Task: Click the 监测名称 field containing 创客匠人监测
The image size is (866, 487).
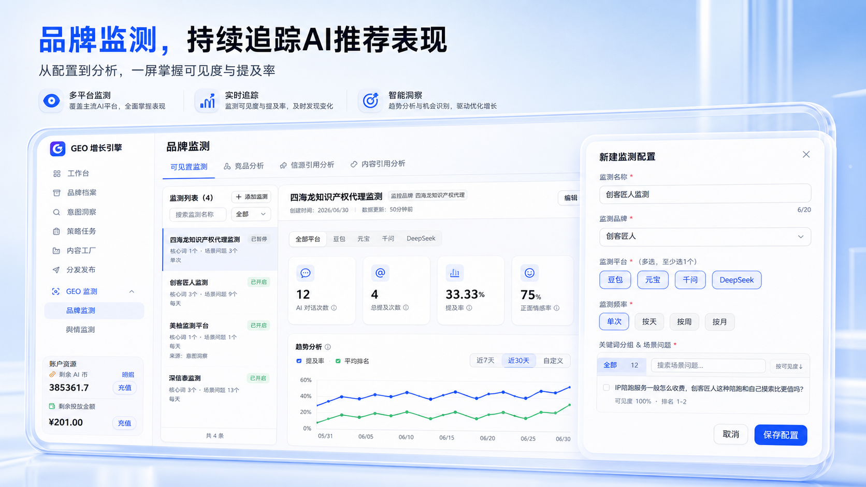Action: click(705, 194)
